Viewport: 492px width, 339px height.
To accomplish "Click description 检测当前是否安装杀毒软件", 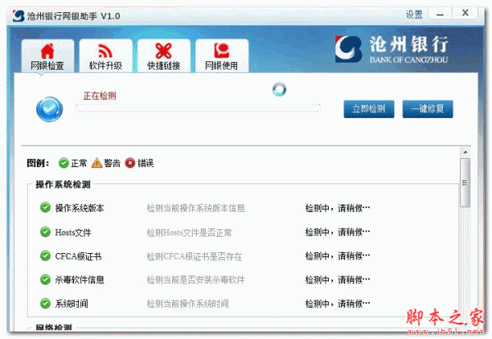I will click(196, 280).
